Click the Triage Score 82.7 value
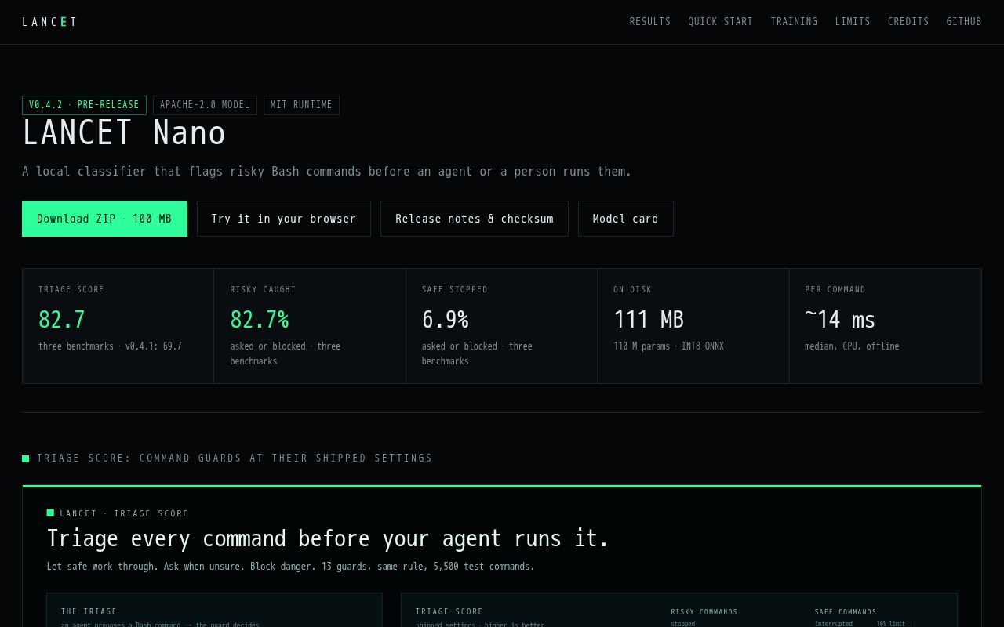Screen dimensions: 1004x627 (x=62, y=320)
